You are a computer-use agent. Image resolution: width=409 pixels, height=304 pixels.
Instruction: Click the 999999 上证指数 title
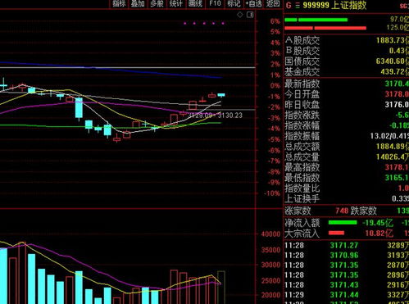334,5
